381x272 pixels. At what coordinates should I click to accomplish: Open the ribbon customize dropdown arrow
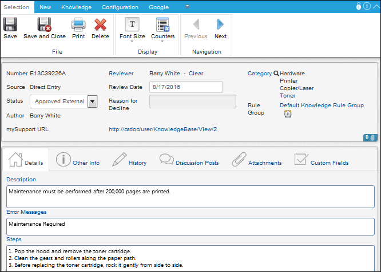tap(187, 6)
